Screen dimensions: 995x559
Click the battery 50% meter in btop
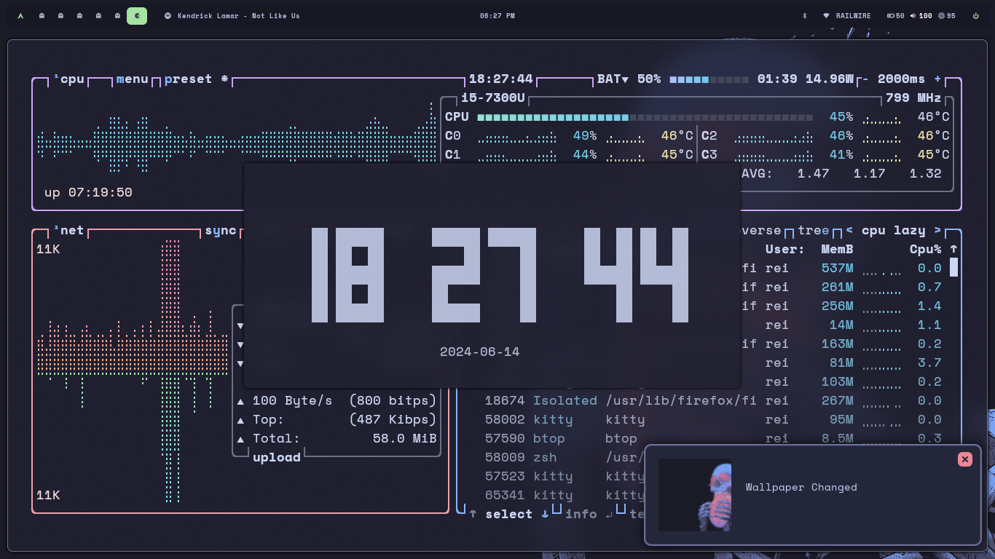point(709,79)
